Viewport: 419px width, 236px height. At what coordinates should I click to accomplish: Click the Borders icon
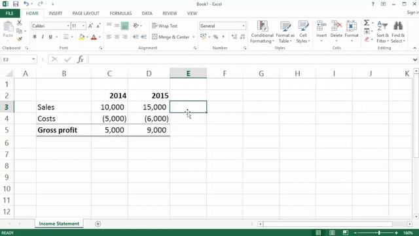pos(65,37)
